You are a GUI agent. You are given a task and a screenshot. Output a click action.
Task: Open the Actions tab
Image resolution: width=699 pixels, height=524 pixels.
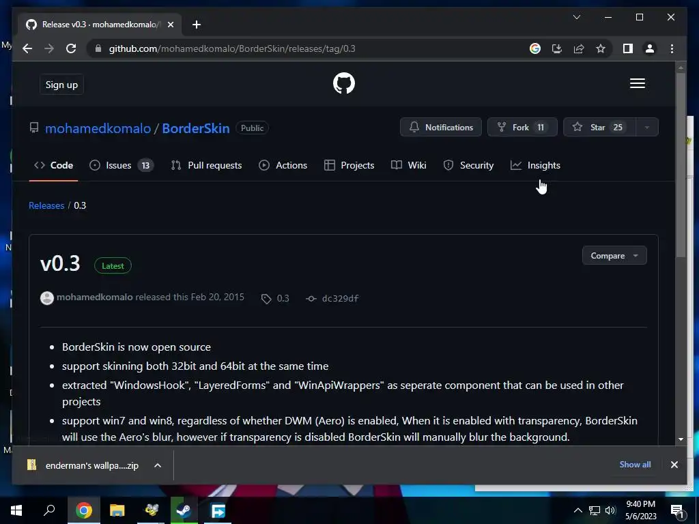[x=283, y=165]
